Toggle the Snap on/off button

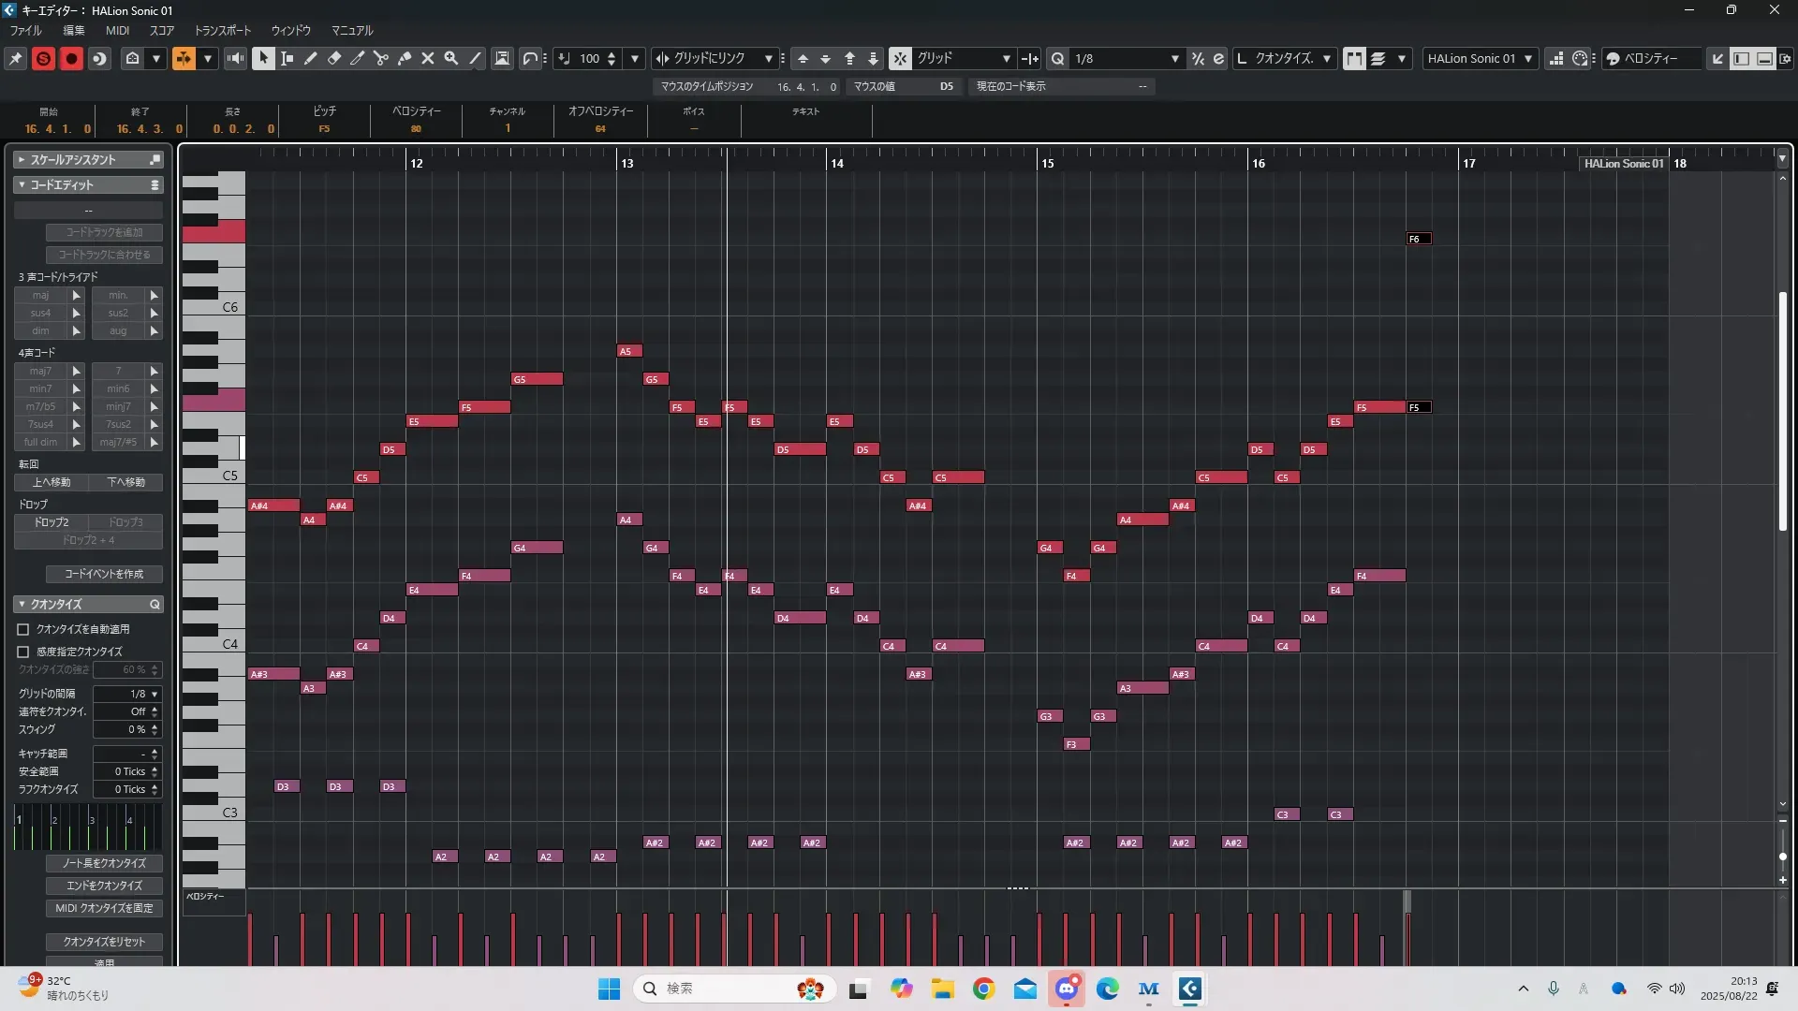pyautogui.click(x=899, y=58)
